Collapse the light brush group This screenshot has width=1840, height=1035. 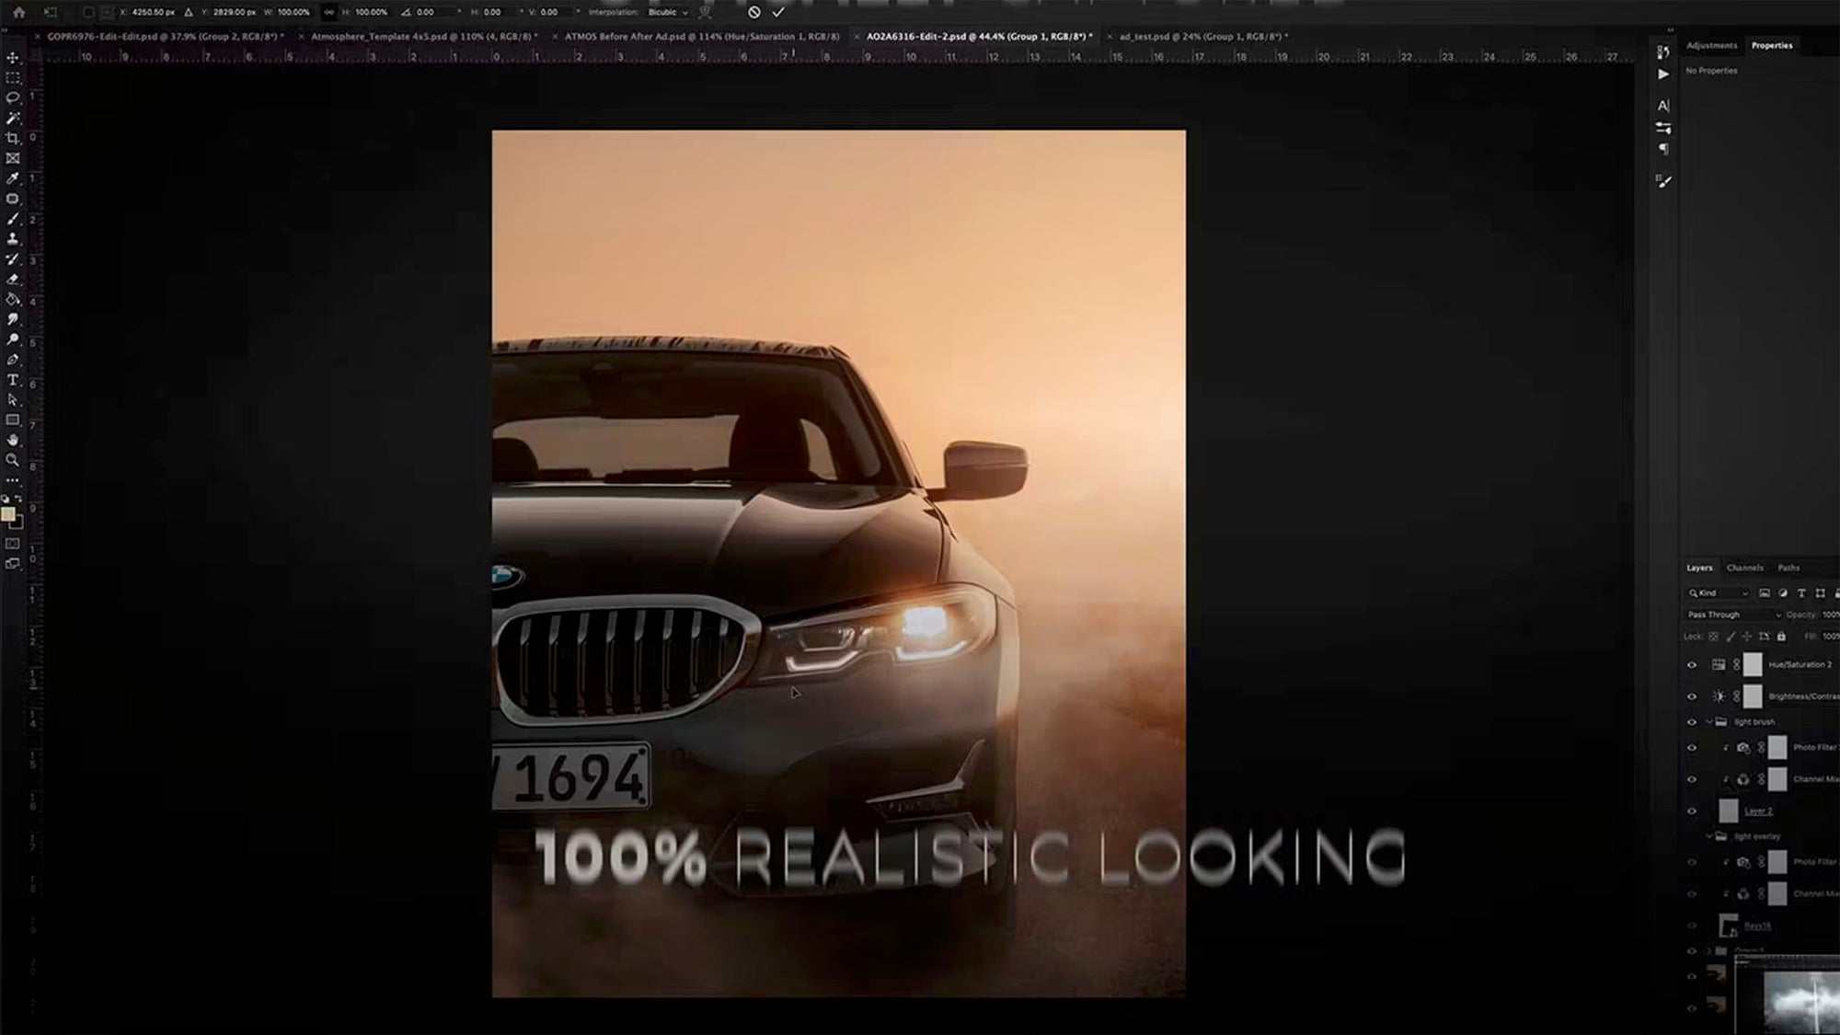coord(1709,721)
